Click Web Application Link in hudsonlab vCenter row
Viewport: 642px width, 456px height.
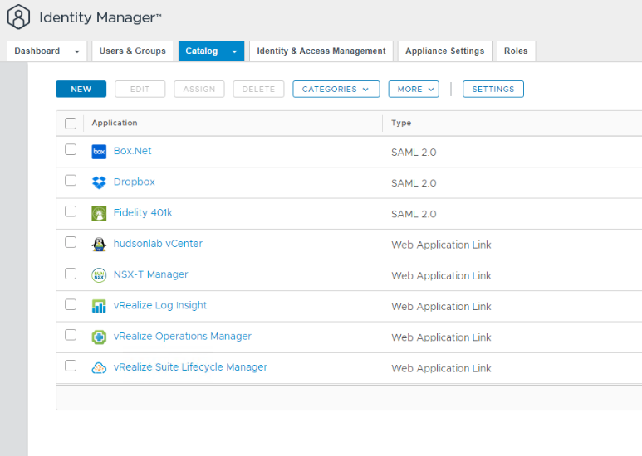pos(441,245)
